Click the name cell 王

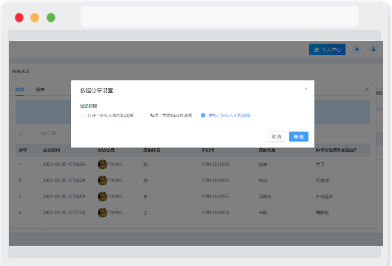(145, 212)
